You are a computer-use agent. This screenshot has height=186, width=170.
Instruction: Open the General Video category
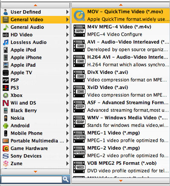35,20
